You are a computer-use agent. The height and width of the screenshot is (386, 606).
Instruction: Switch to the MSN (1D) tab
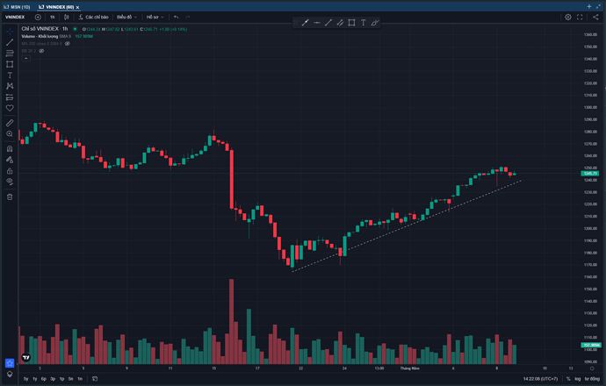click(16, 5)
